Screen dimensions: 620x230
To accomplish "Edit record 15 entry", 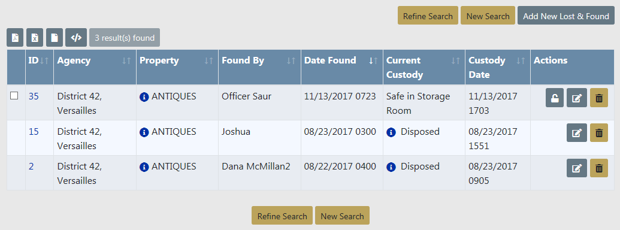I will [577, 133].
